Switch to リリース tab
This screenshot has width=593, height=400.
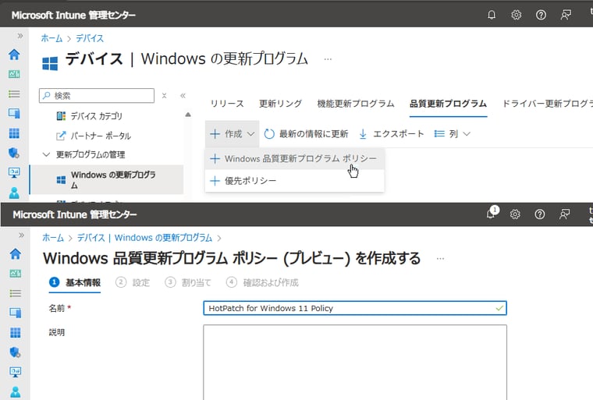[227, 104]
